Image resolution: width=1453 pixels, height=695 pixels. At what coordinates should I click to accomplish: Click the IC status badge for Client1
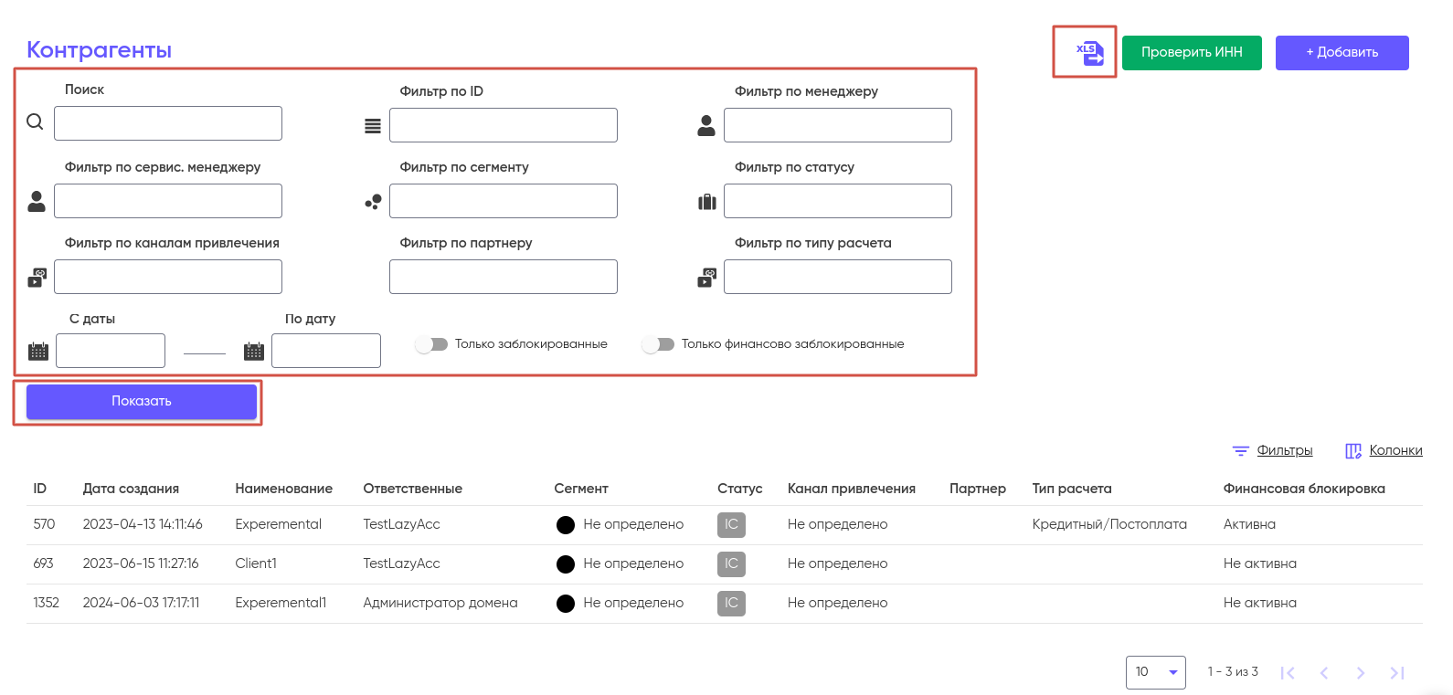point(731,564)
